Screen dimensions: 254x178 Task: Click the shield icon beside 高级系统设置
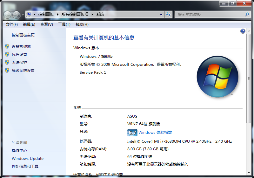tap(7, 70)
